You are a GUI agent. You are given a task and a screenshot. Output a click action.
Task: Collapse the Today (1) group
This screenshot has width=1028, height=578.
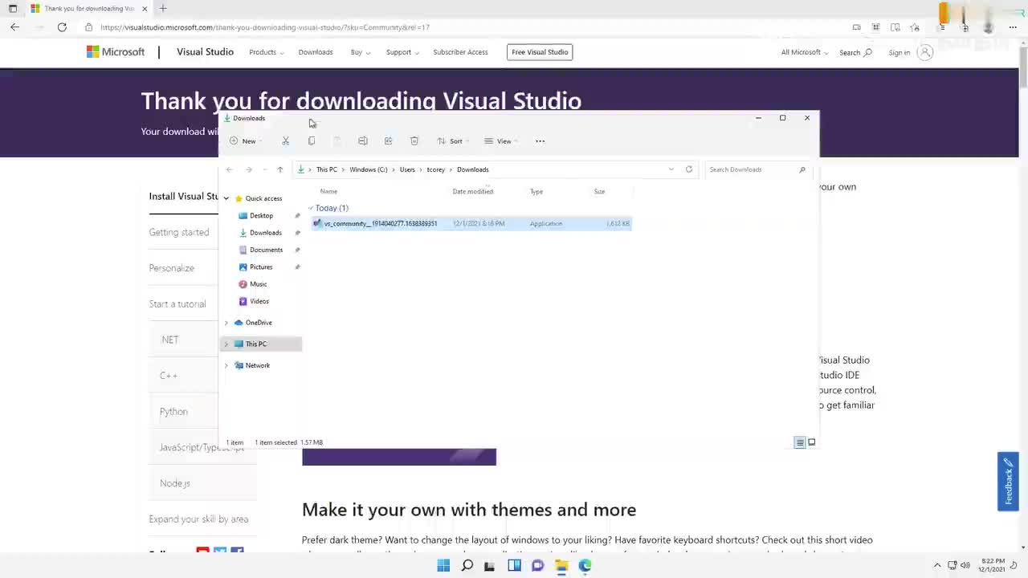311,208
